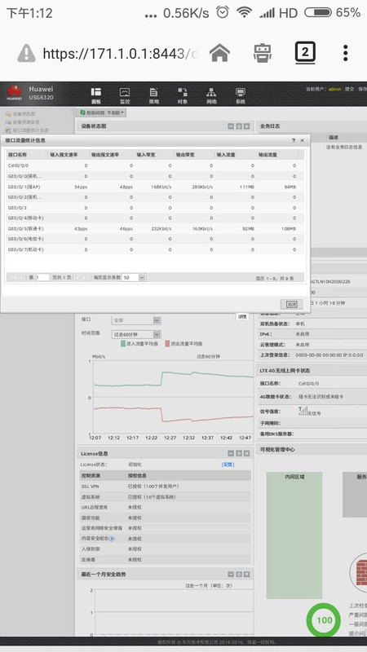Open 接口流量统计信息 in the left sidebar
367x652 pixels.
click(x=27, y=130)
